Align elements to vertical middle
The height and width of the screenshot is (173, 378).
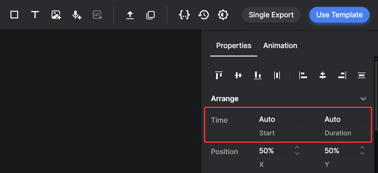(x=238, y=75)
